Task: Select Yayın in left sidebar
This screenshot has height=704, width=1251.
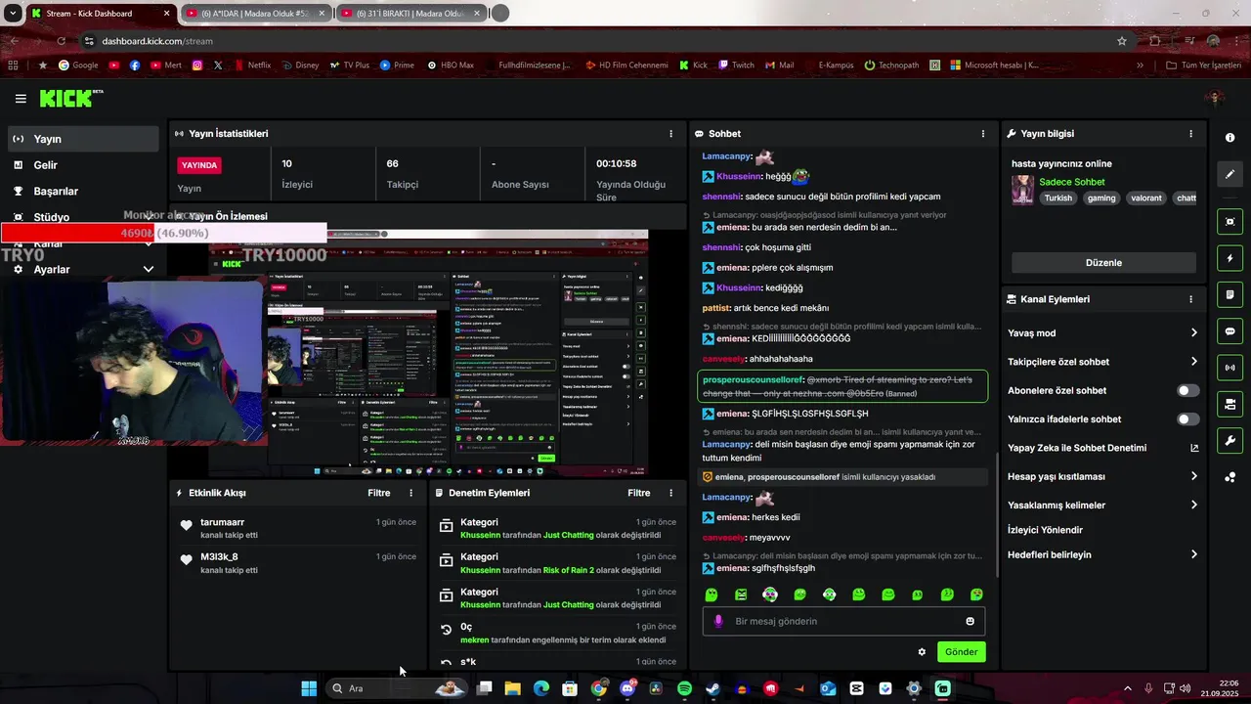Action: point(82,139)
